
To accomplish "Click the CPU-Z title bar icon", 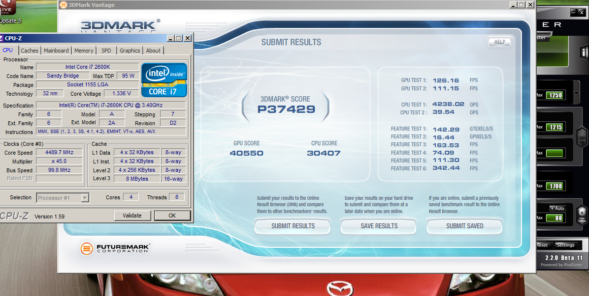I will (x=1, y=38).
